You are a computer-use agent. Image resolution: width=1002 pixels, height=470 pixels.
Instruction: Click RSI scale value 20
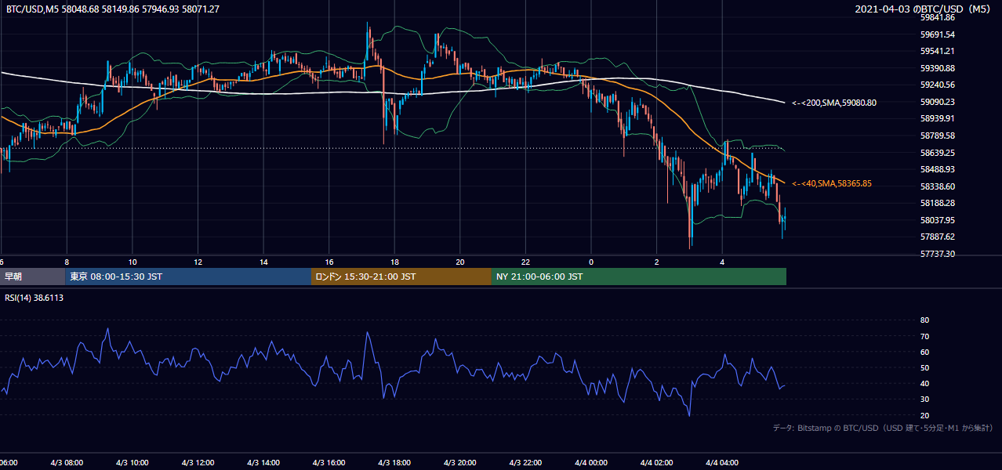pyautogui.click(x=924, y=415)
